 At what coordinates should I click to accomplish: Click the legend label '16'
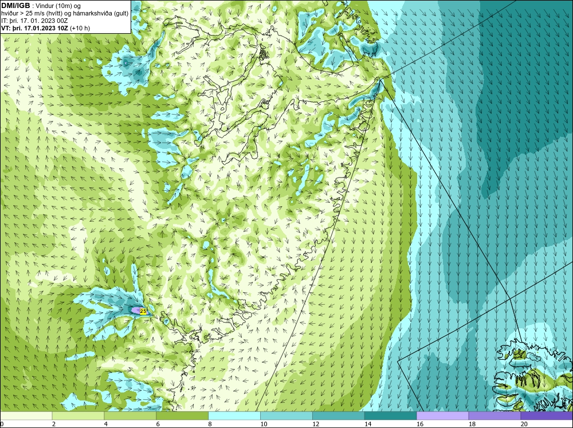coord(420,424)
